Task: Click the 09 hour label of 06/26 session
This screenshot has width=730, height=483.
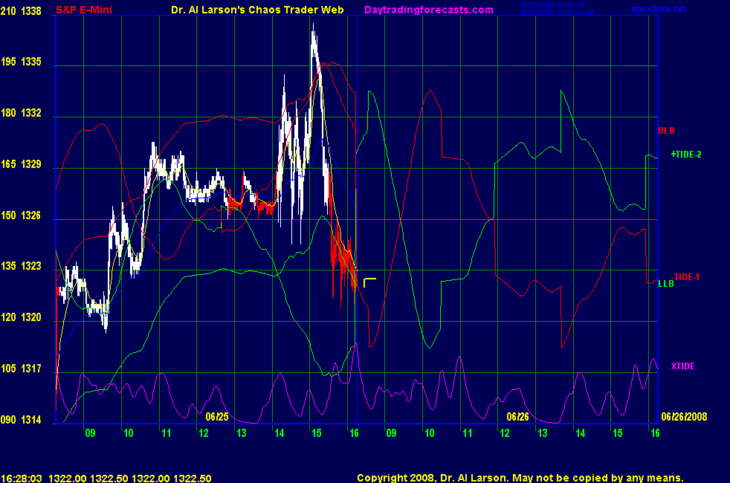Action: coord(392,433)
